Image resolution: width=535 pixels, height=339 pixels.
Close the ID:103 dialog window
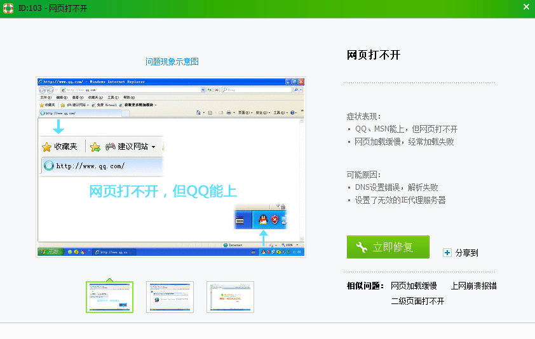pos(526,7)
